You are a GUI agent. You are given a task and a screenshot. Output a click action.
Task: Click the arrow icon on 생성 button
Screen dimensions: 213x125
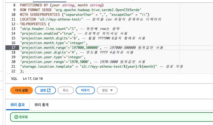112,90
